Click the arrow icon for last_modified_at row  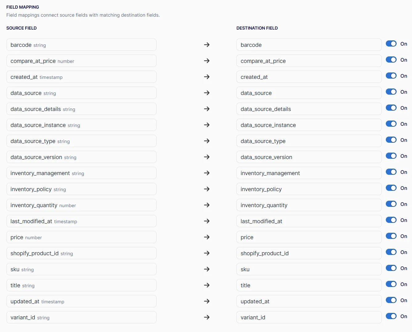[207, 221]
